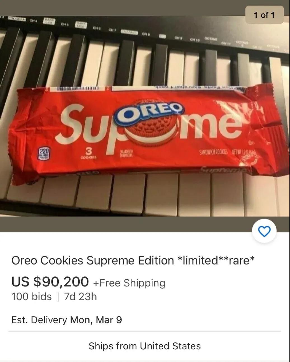Image resolution: width=290 pixels, height=362 pixels.
Task: Click the '3 cookies' label on wrapper
Action: pyautogui.click(x=88, y=153)
